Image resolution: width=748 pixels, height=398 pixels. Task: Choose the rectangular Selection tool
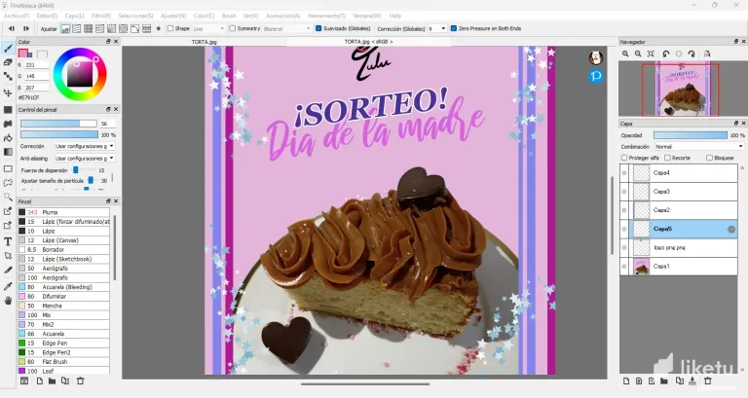[x=8, y=168]
